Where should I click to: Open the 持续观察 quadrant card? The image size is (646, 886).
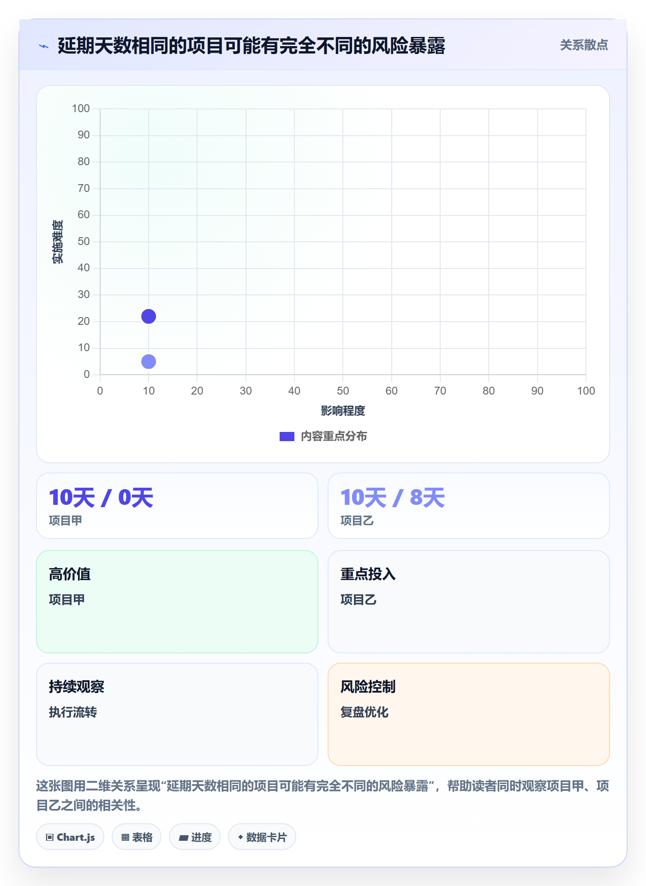pos(177,714)
